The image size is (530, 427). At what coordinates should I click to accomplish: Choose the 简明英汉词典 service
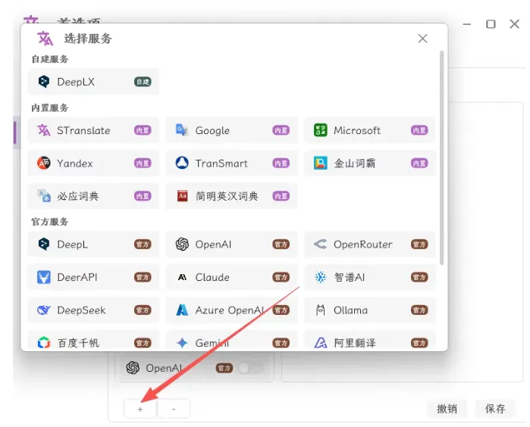tap(231, 196)
